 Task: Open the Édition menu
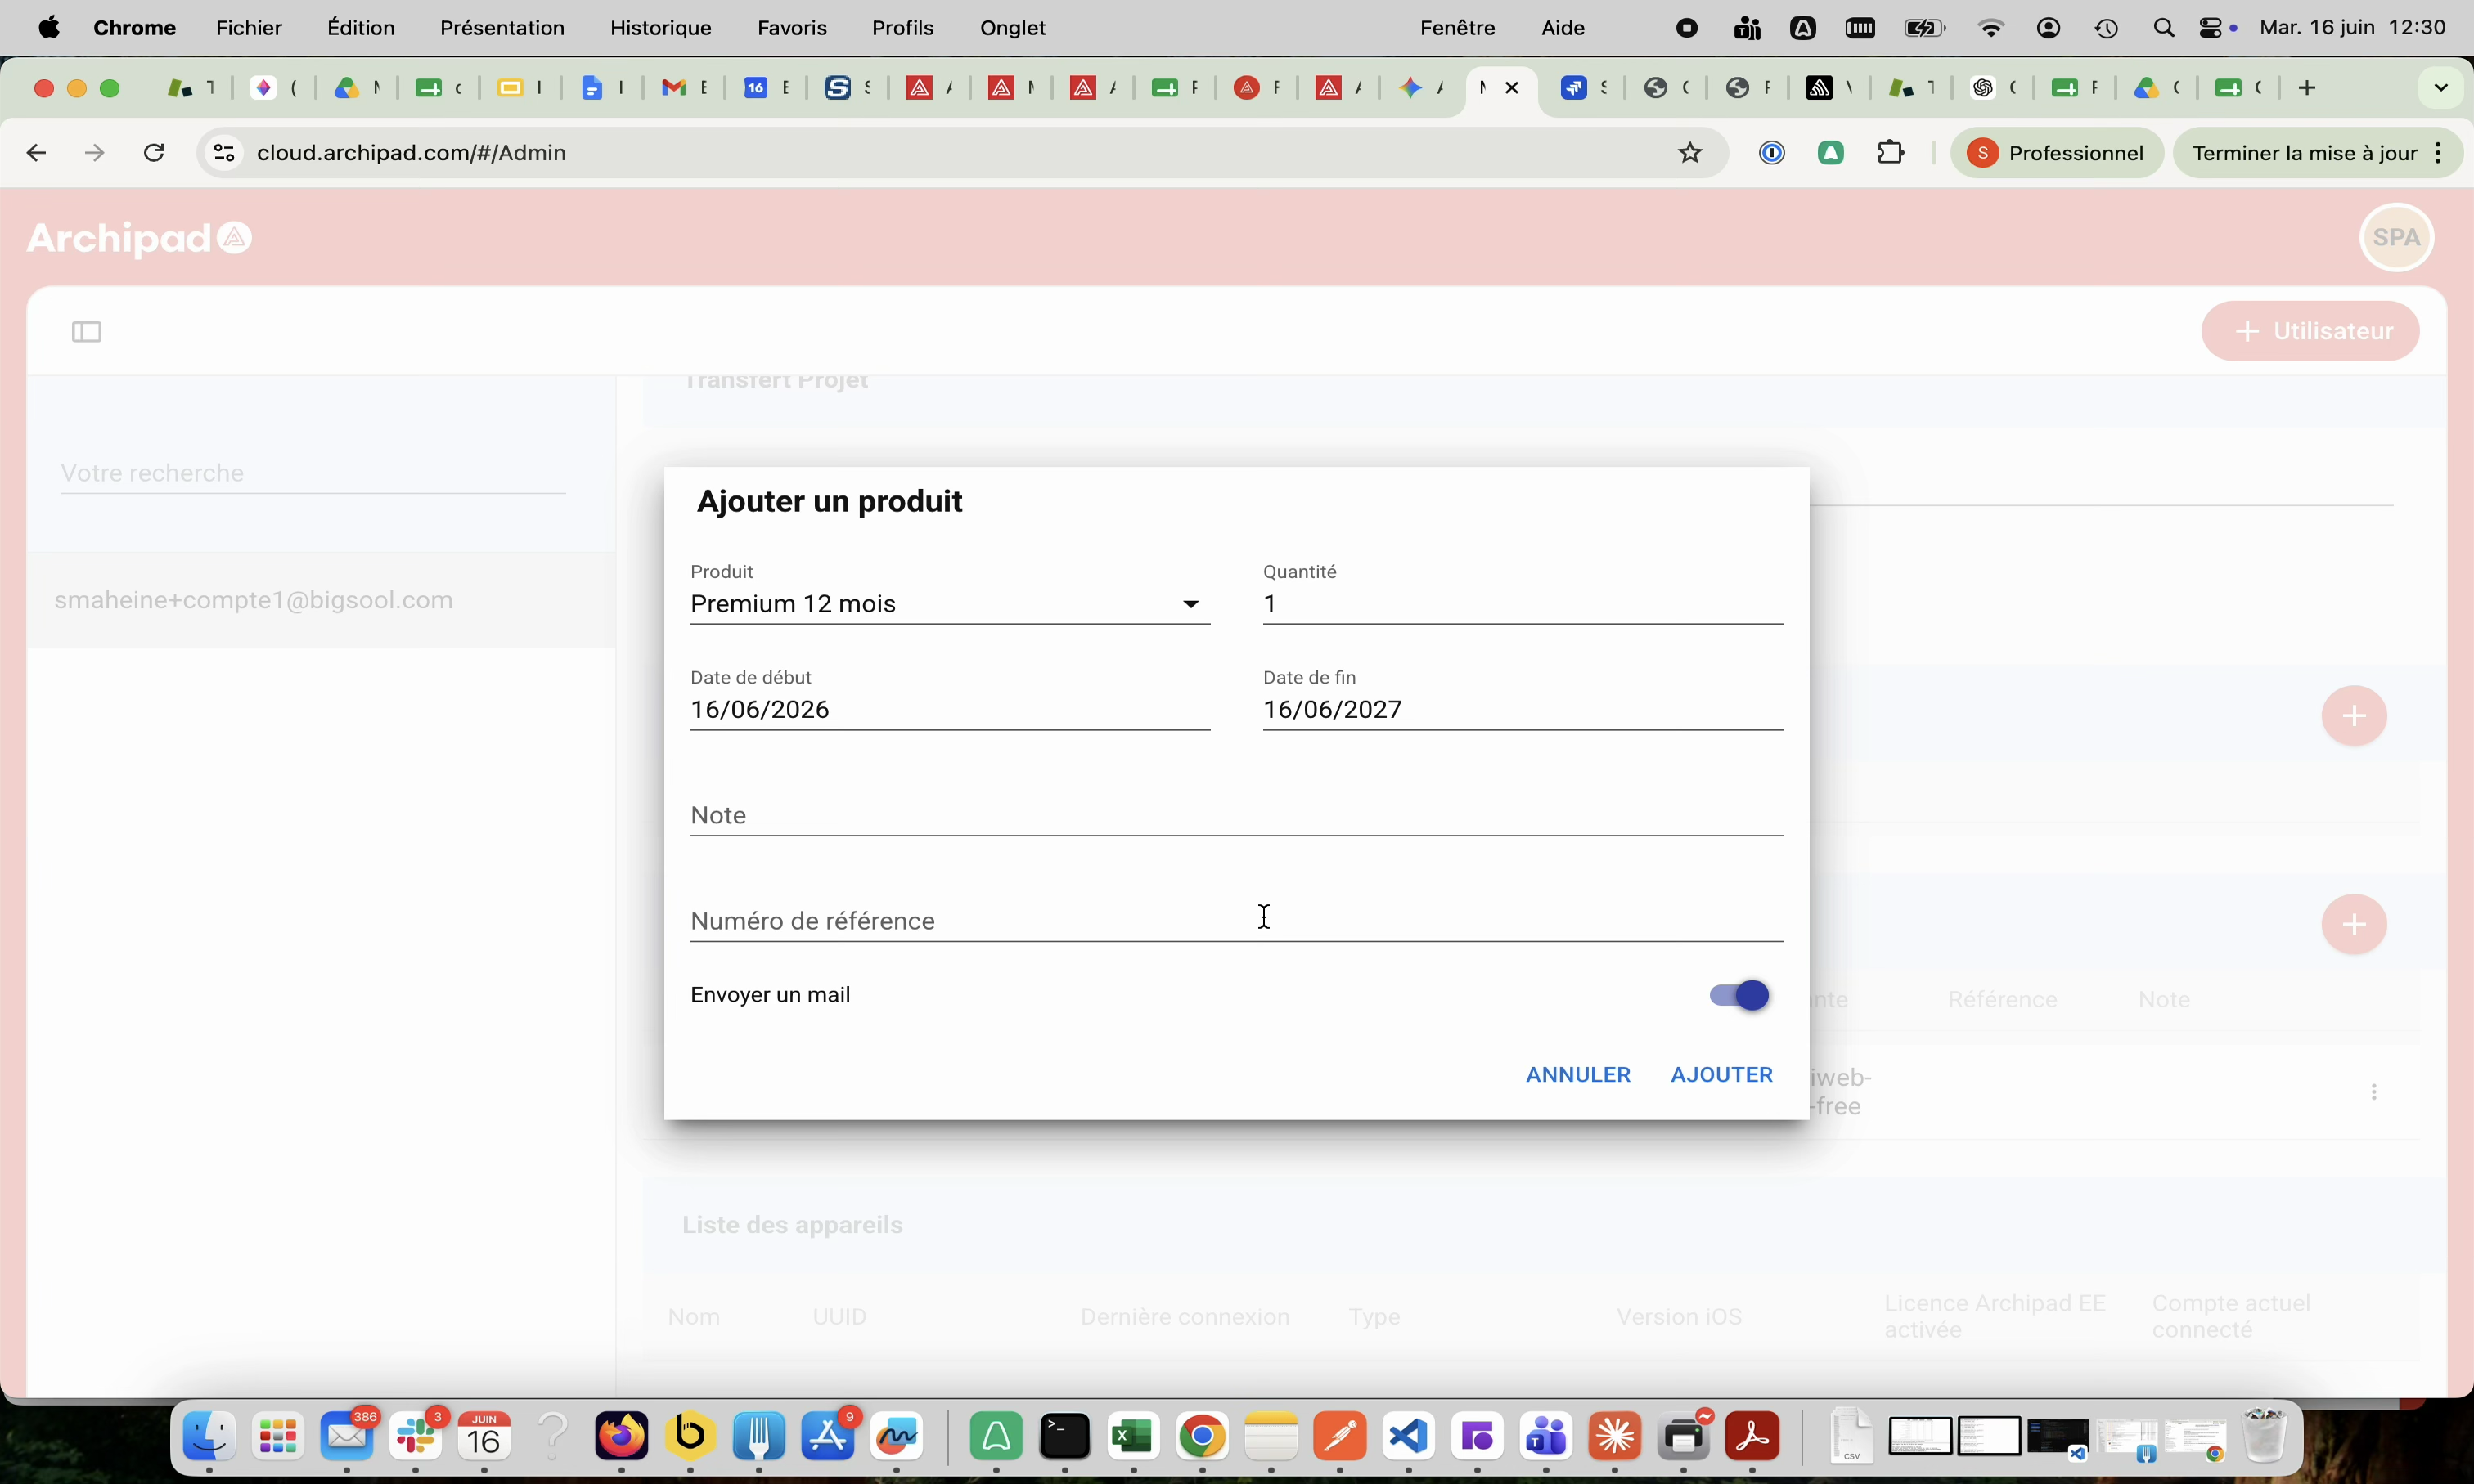(x=361, y=28)
